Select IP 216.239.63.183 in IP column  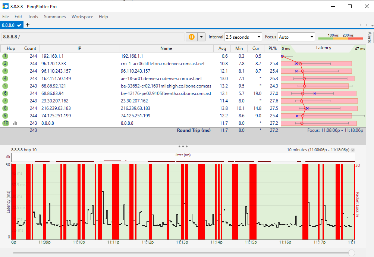[x=56, y=108]
